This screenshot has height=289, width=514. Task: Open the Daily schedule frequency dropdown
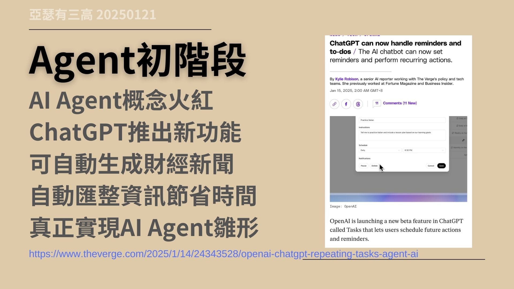click(x=380, y=150)
